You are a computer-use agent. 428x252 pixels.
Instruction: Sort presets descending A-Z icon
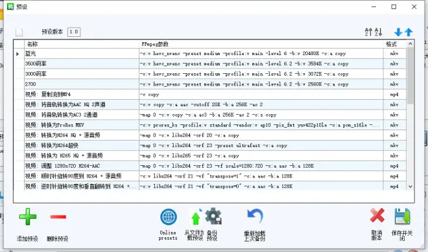(378, 32)
